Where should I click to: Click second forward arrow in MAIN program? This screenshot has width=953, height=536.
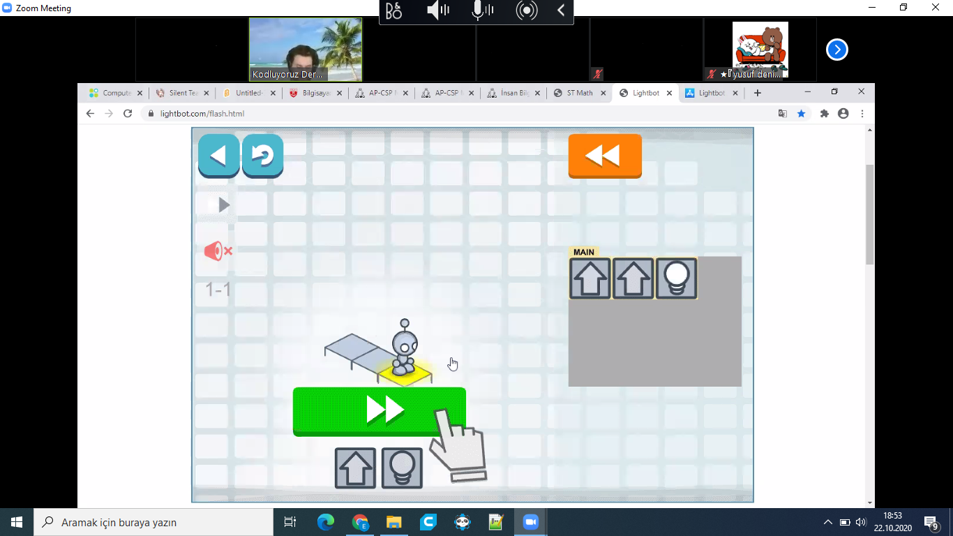click(633, 278)
